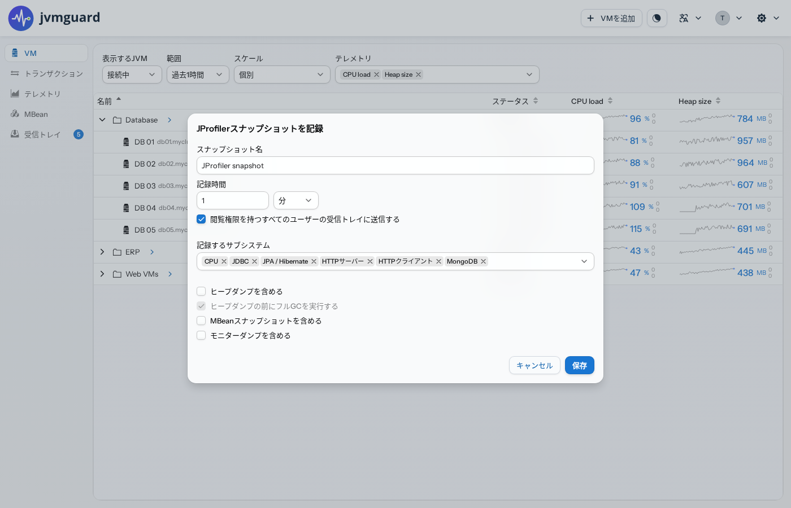
Task: Remove the JDBC subsystem tag
Action: pos(255,261)
